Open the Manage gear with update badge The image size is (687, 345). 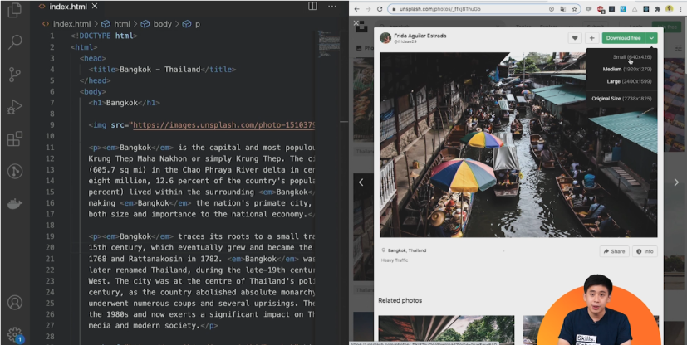click(14, 334)
